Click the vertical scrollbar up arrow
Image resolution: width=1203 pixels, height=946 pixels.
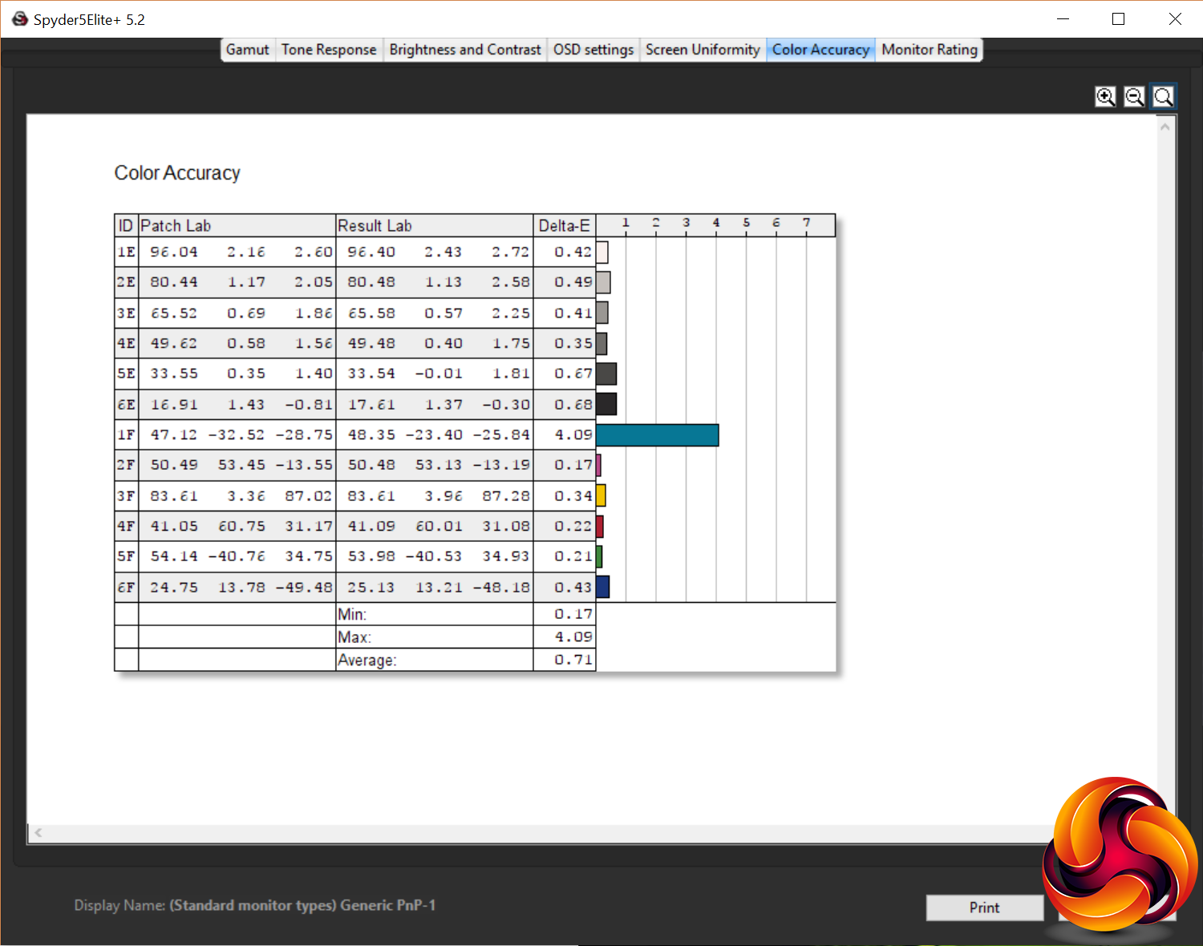(1165, 127)
